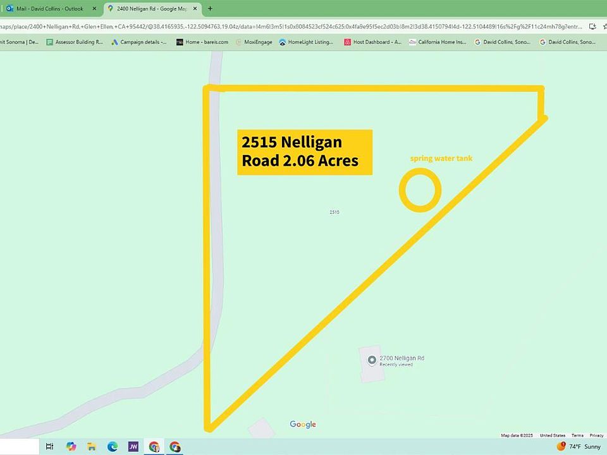The width and height of the screenshot is (607, 455).
Task: Click the install app icon in address bar
Action: tap(592, 27)
